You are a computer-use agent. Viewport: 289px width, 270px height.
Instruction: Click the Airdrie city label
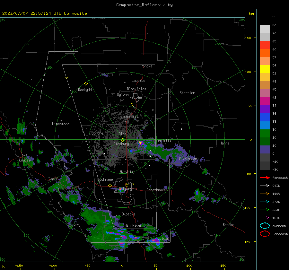click(127, 171)
